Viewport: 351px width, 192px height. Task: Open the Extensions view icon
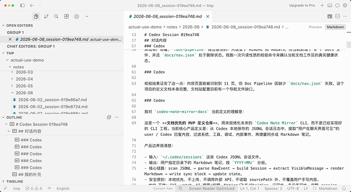[x=67, y=16]
